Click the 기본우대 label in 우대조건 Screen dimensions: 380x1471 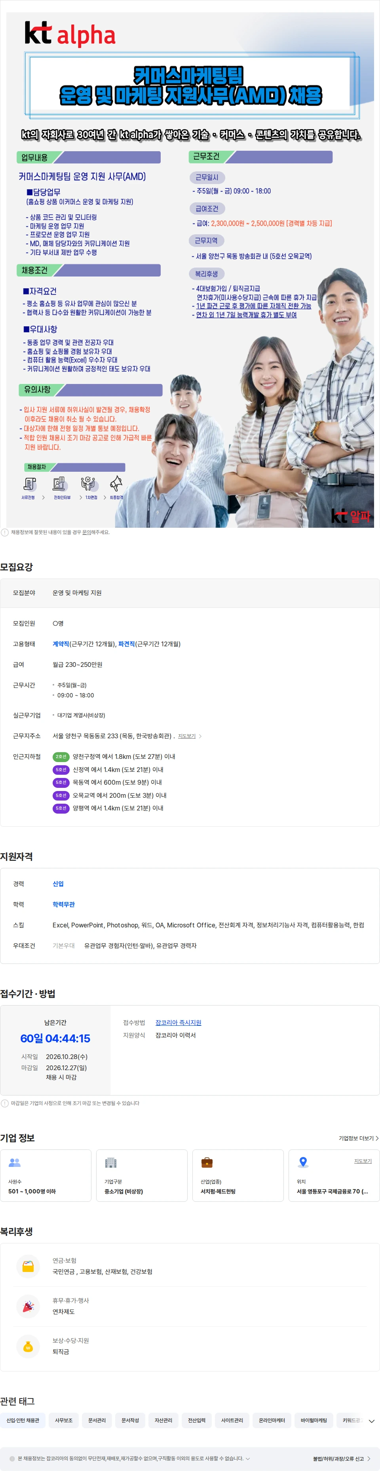click(x=64, y=946)
